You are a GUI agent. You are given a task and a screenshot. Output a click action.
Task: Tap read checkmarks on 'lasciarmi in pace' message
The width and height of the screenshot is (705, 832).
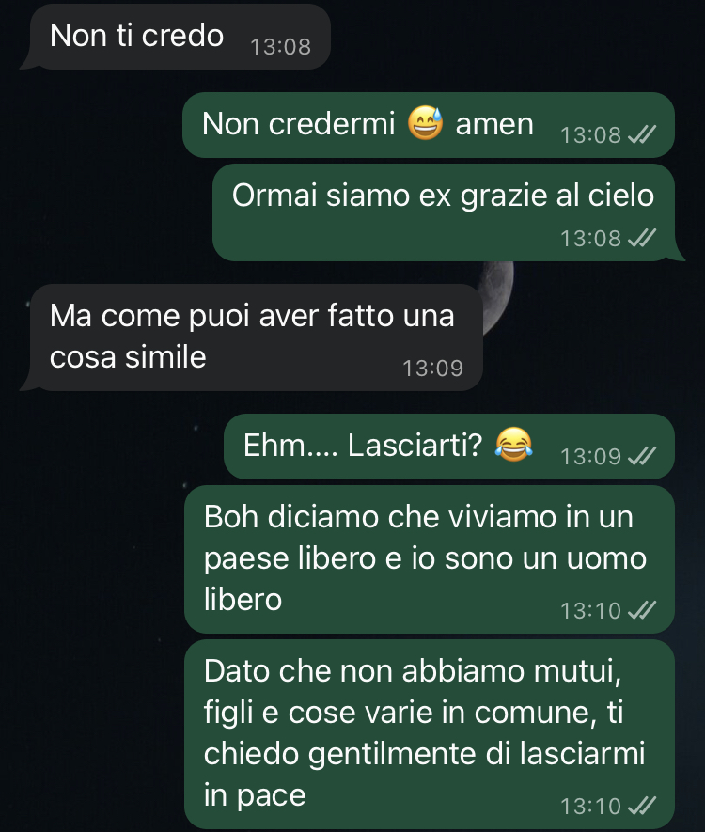point(642,806)
